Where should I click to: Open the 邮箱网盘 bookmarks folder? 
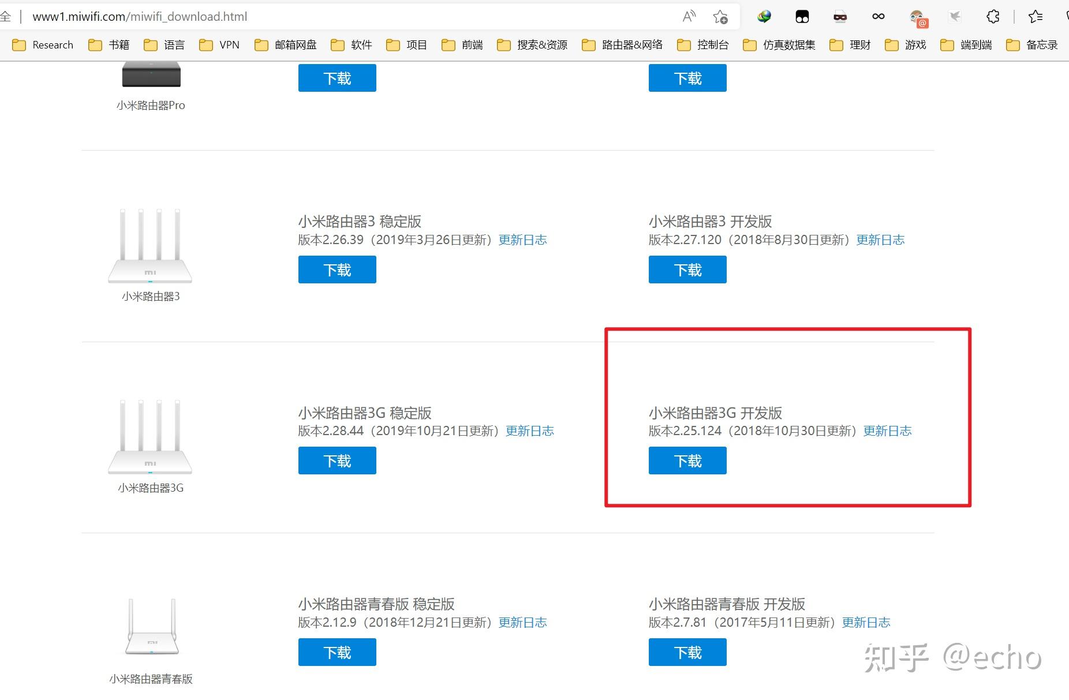pos(286,45)
